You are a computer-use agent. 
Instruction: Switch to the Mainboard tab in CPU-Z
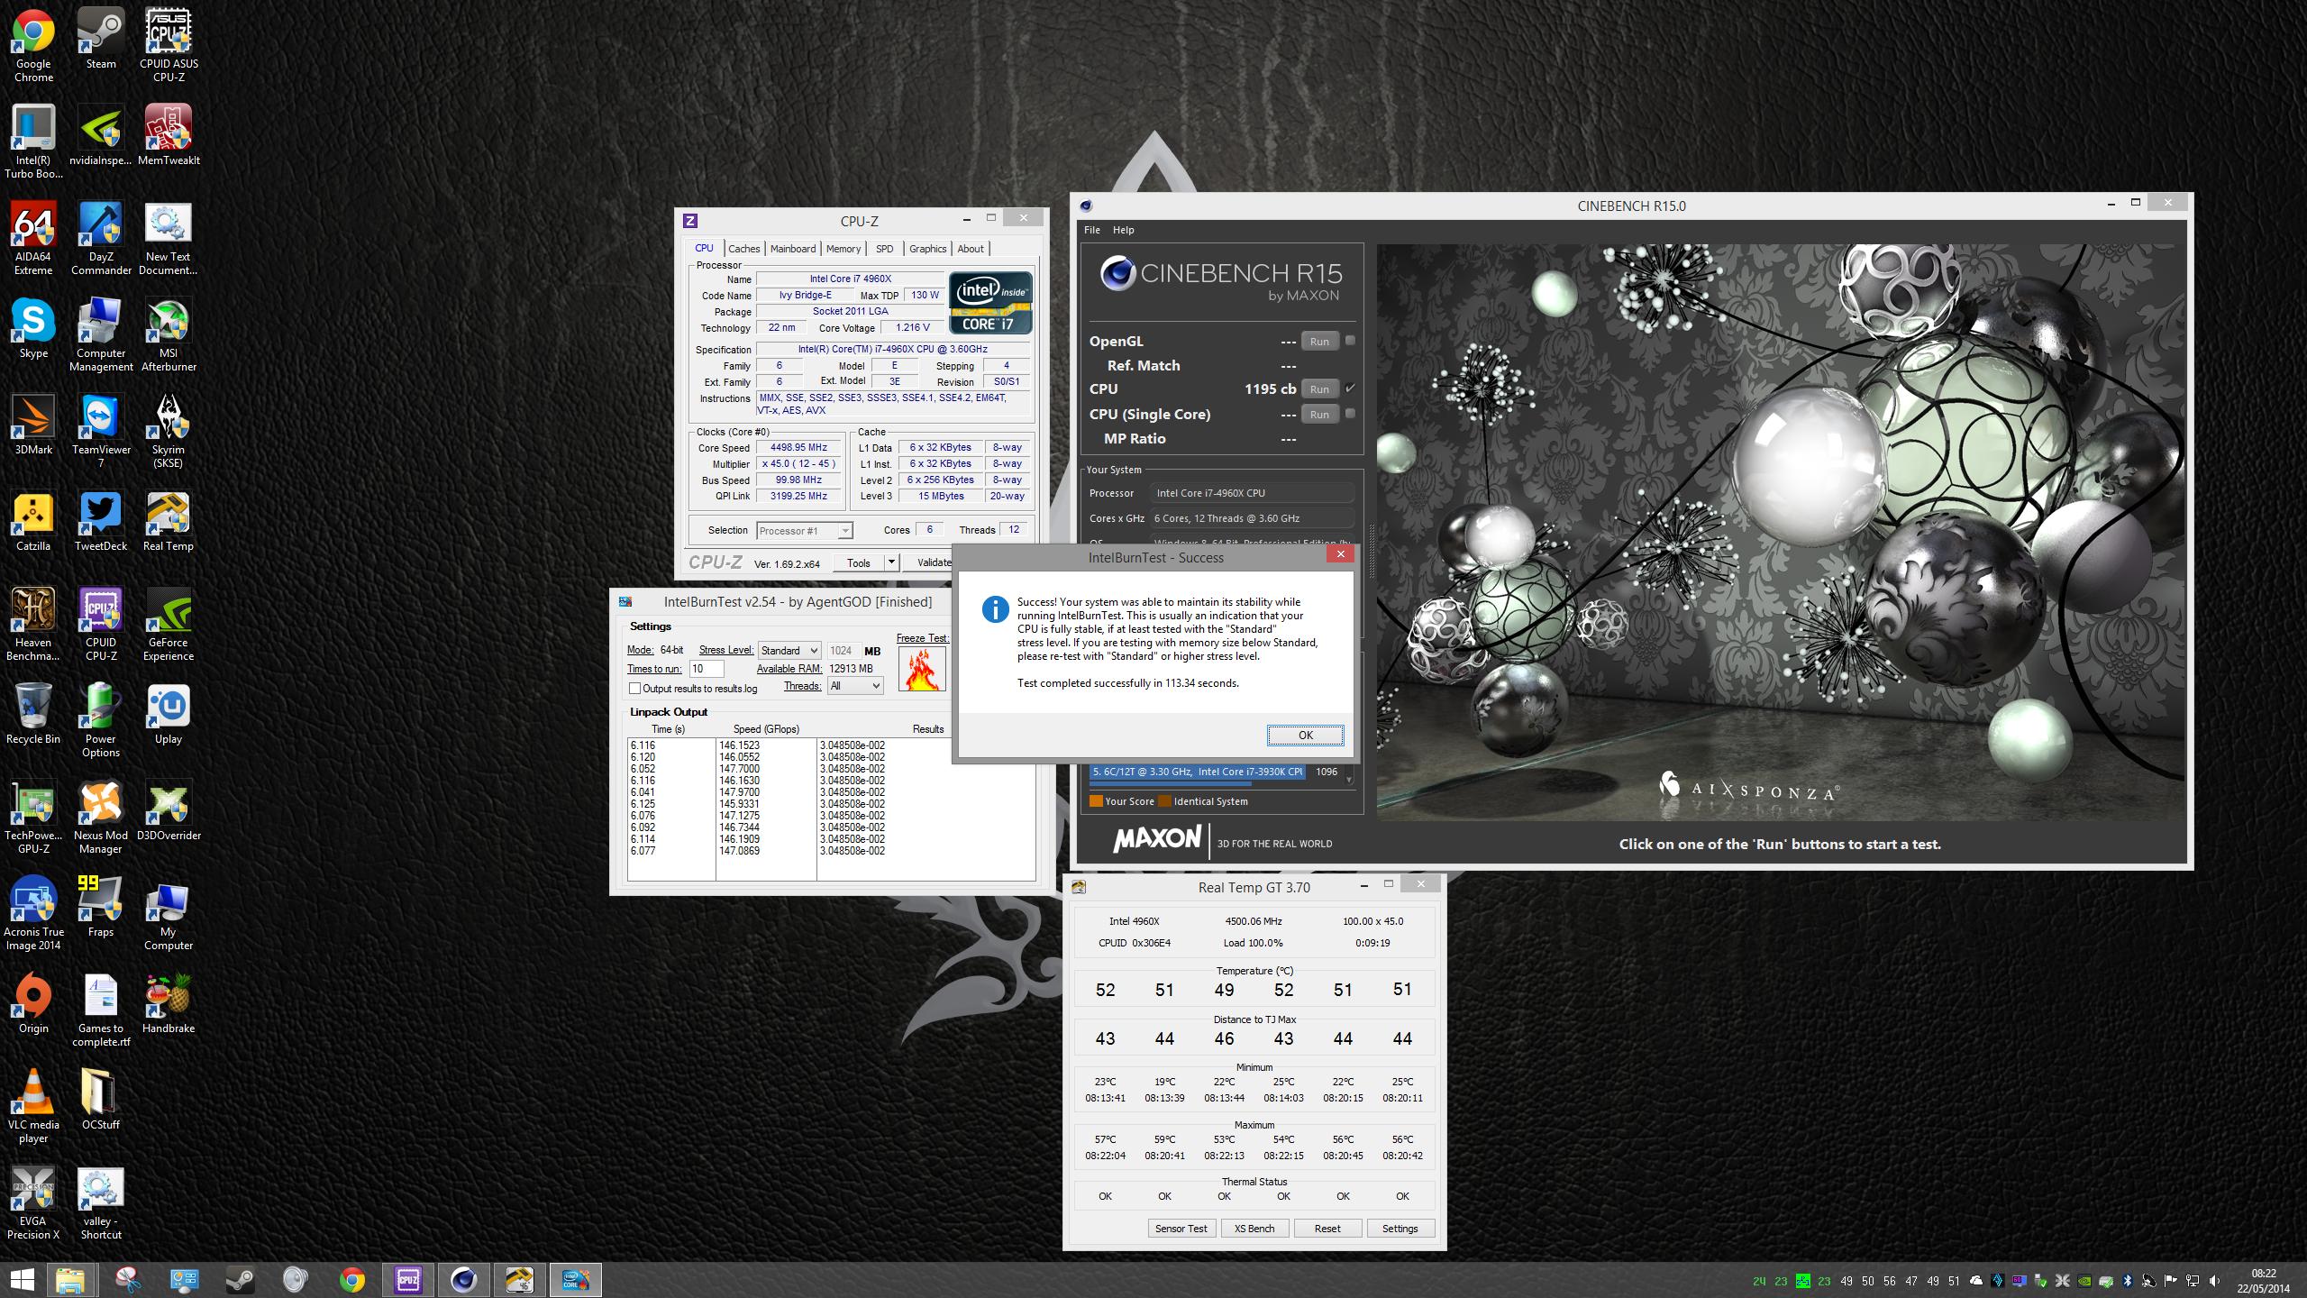(x=793, y=249)
